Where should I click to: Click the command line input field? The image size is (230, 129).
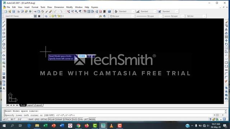click(109, 115)
